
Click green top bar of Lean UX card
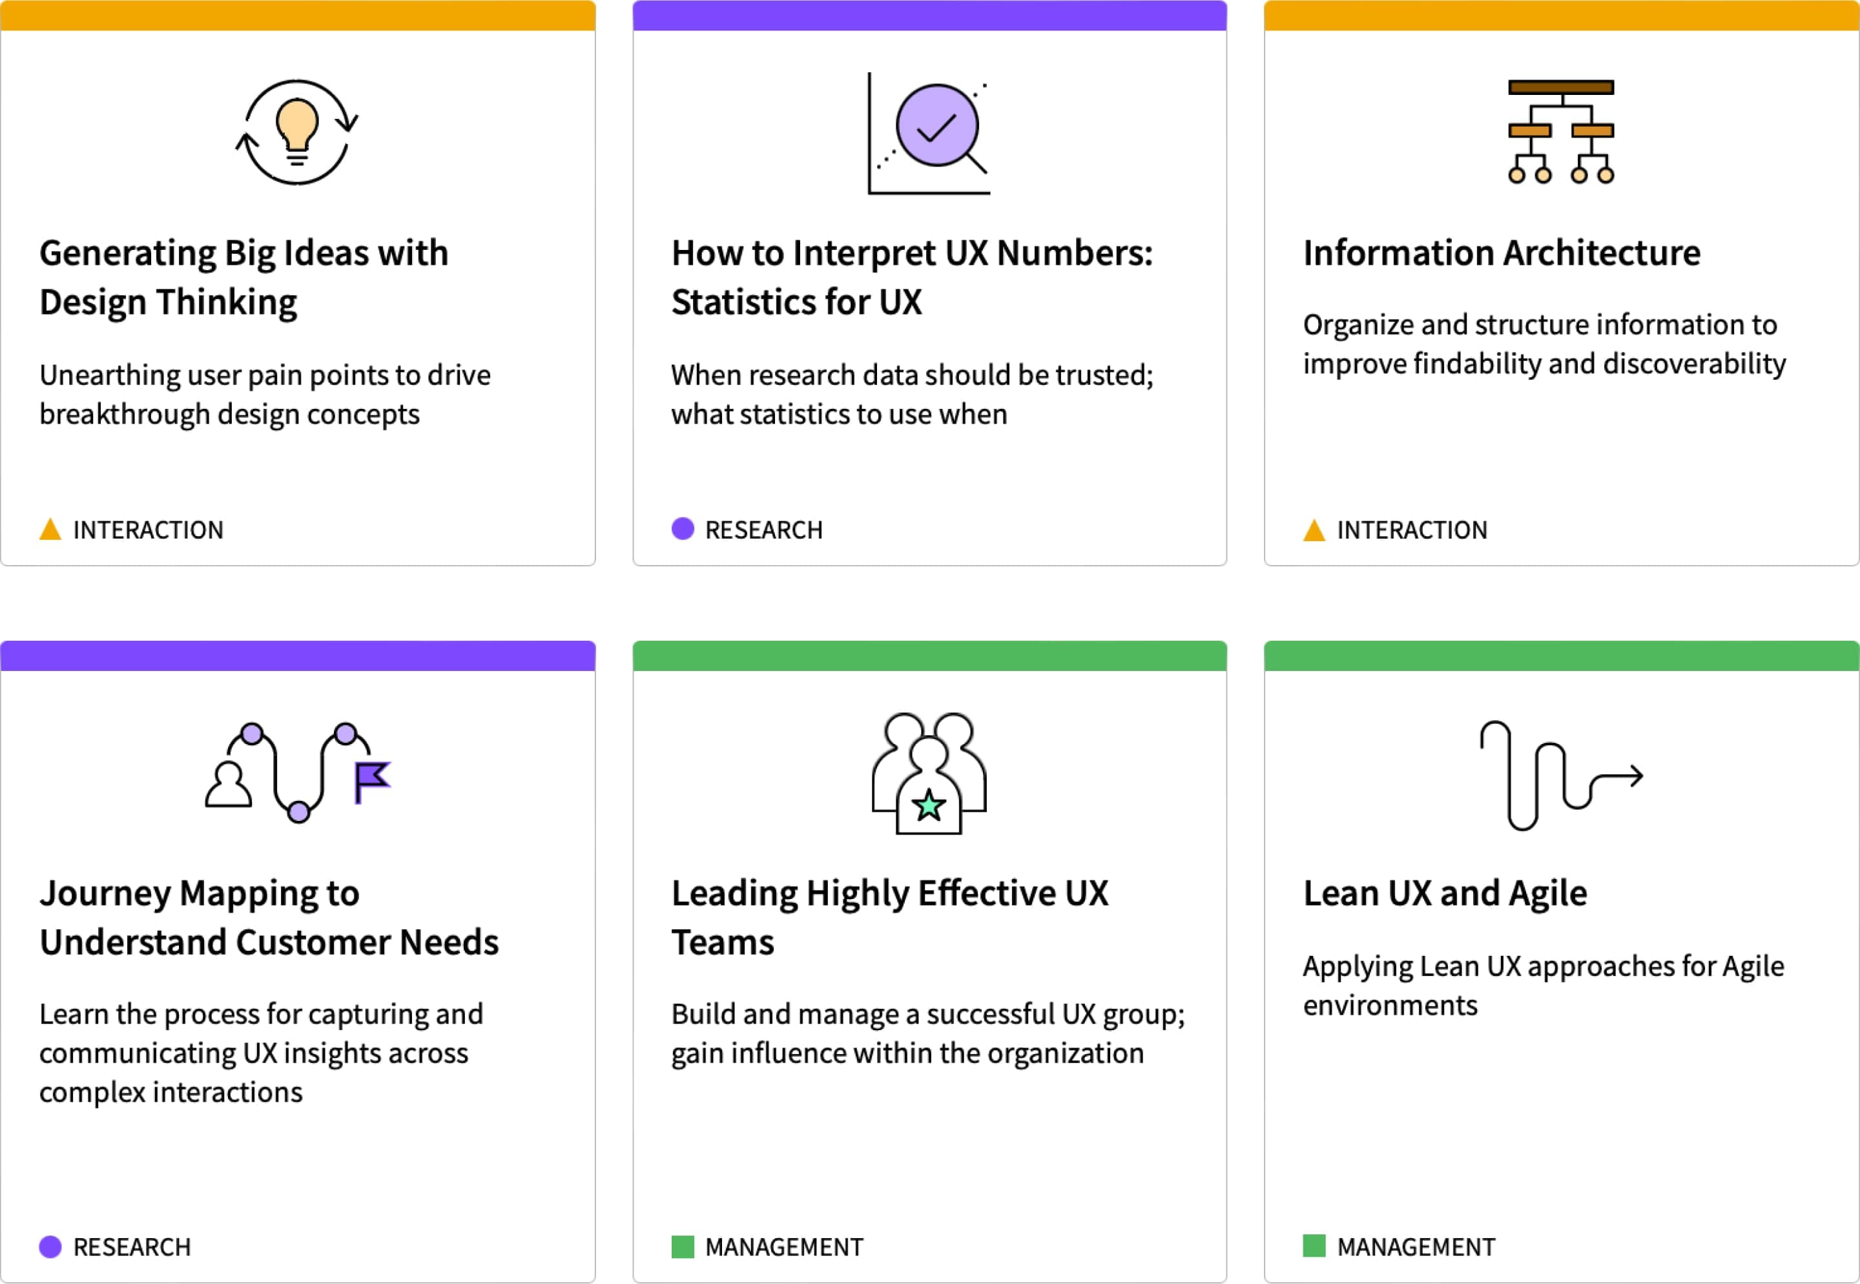pos(1562,656)
